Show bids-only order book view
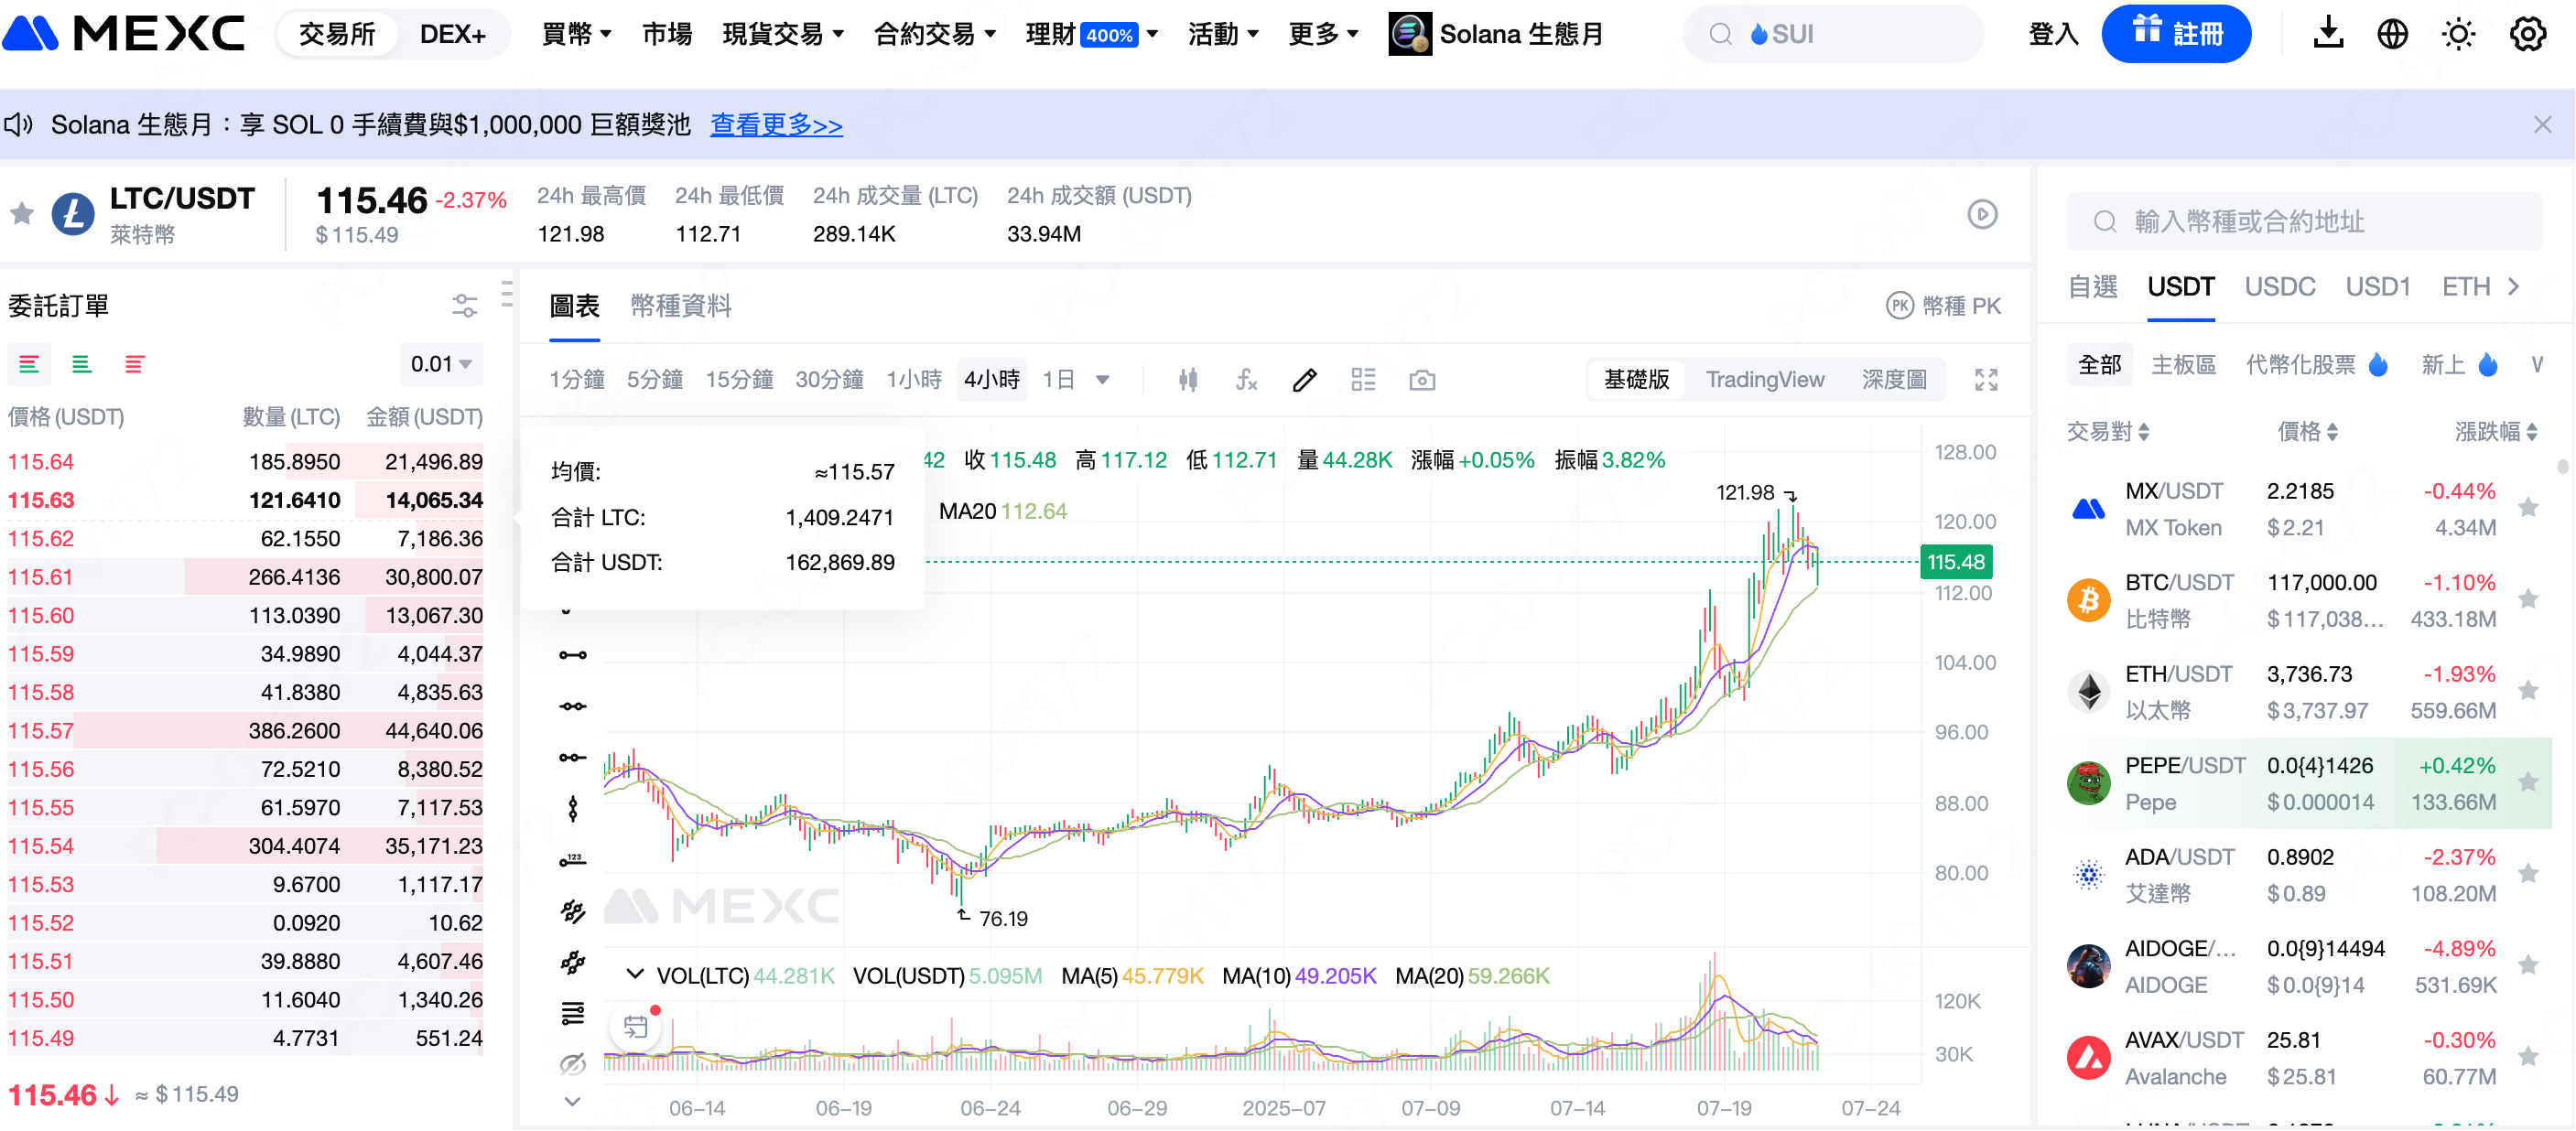 point(82,364)
